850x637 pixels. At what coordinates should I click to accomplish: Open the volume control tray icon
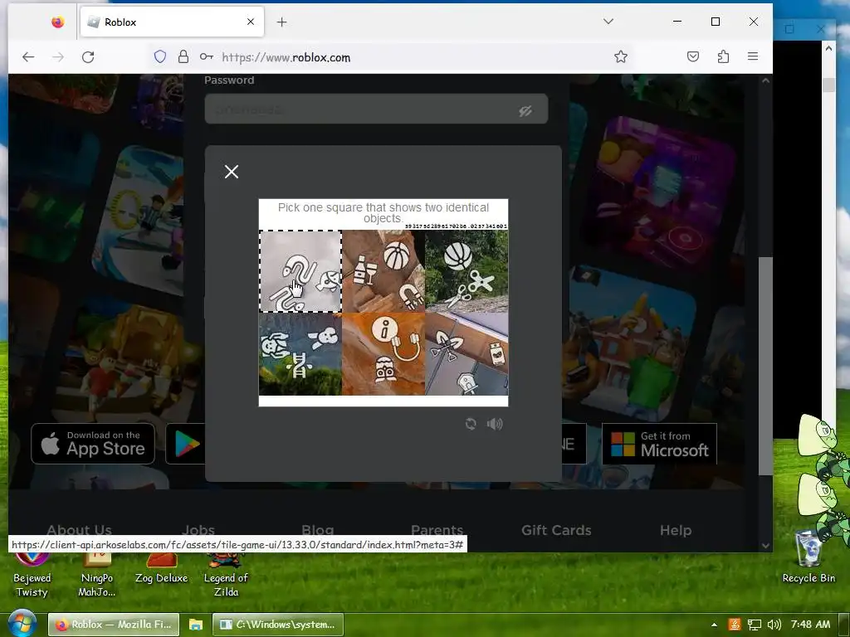coord(774,625)
